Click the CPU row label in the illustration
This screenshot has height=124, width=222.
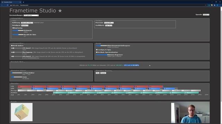[12, 86]
